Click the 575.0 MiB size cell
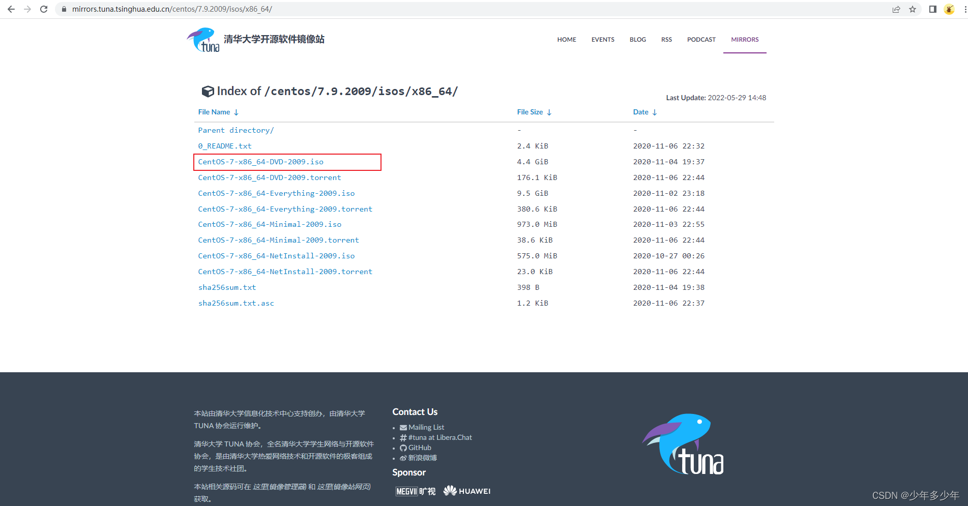Viewport: 968px width, 506px height. [x=537, y=256]
